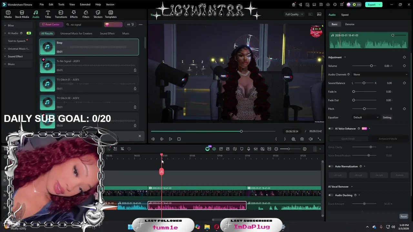Open the Templates panel
Screen dimensions: 413x232
click(111, 14)
